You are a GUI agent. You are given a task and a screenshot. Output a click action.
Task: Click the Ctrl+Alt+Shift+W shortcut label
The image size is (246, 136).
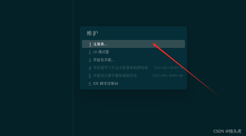click(x=167, y=76)
